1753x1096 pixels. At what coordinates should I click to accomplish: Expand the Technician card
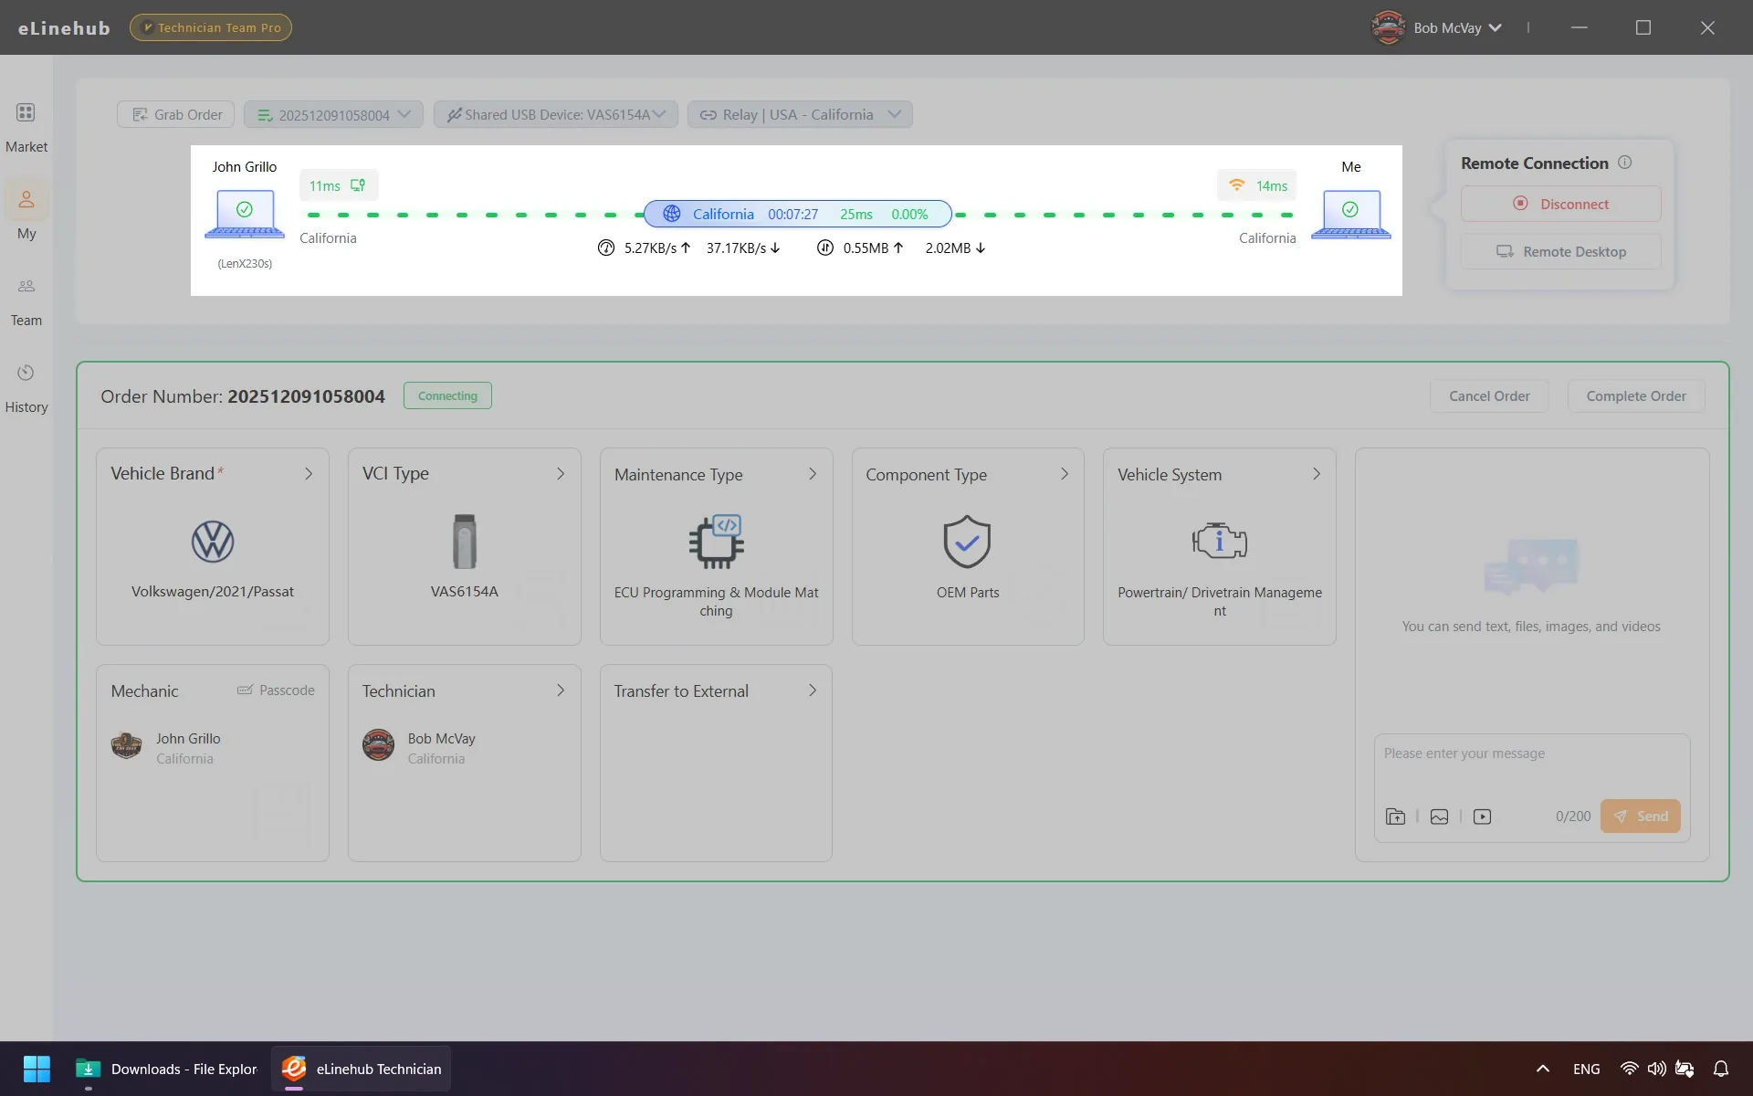tap(561, 690)
